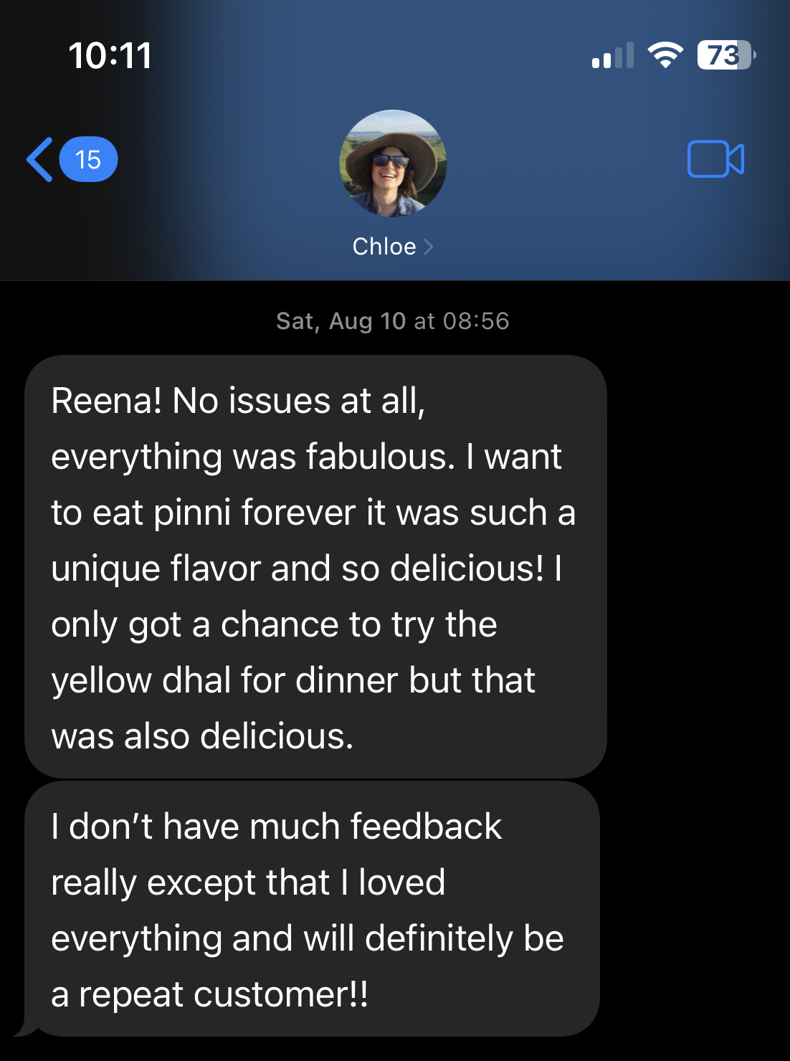
Task: Tap the 10:11 clock in status bar
Action: [x=110, y=56]
